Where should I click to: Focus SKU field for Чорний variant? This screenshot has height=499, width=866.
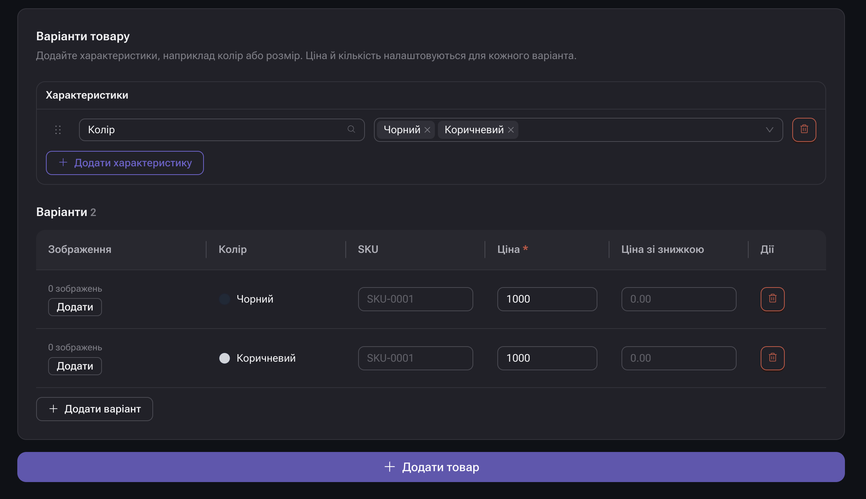coord(415,299)
